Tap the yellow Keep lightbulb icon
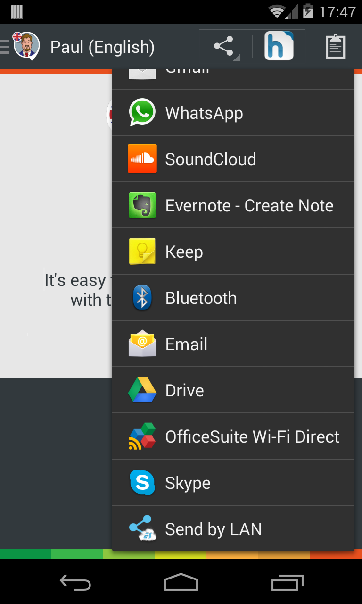 point(142,251)
